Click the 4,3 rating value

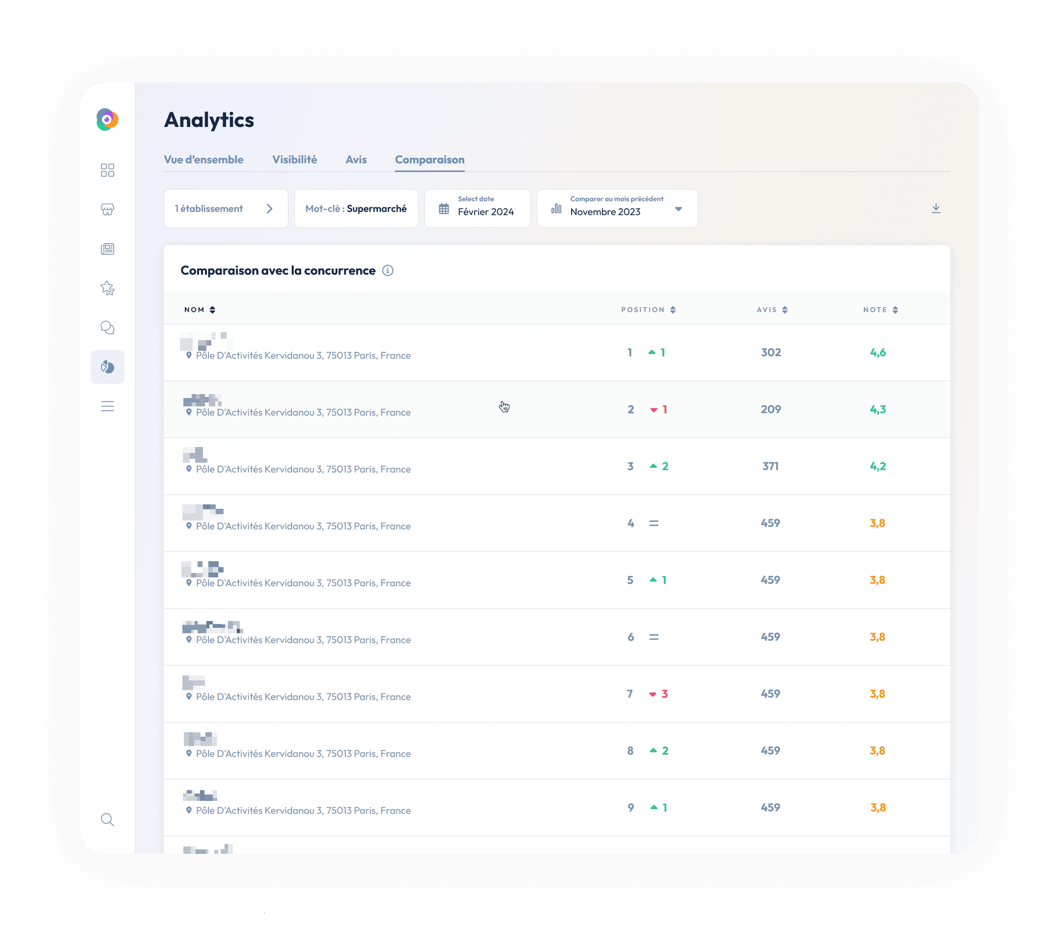coord(878,410)
